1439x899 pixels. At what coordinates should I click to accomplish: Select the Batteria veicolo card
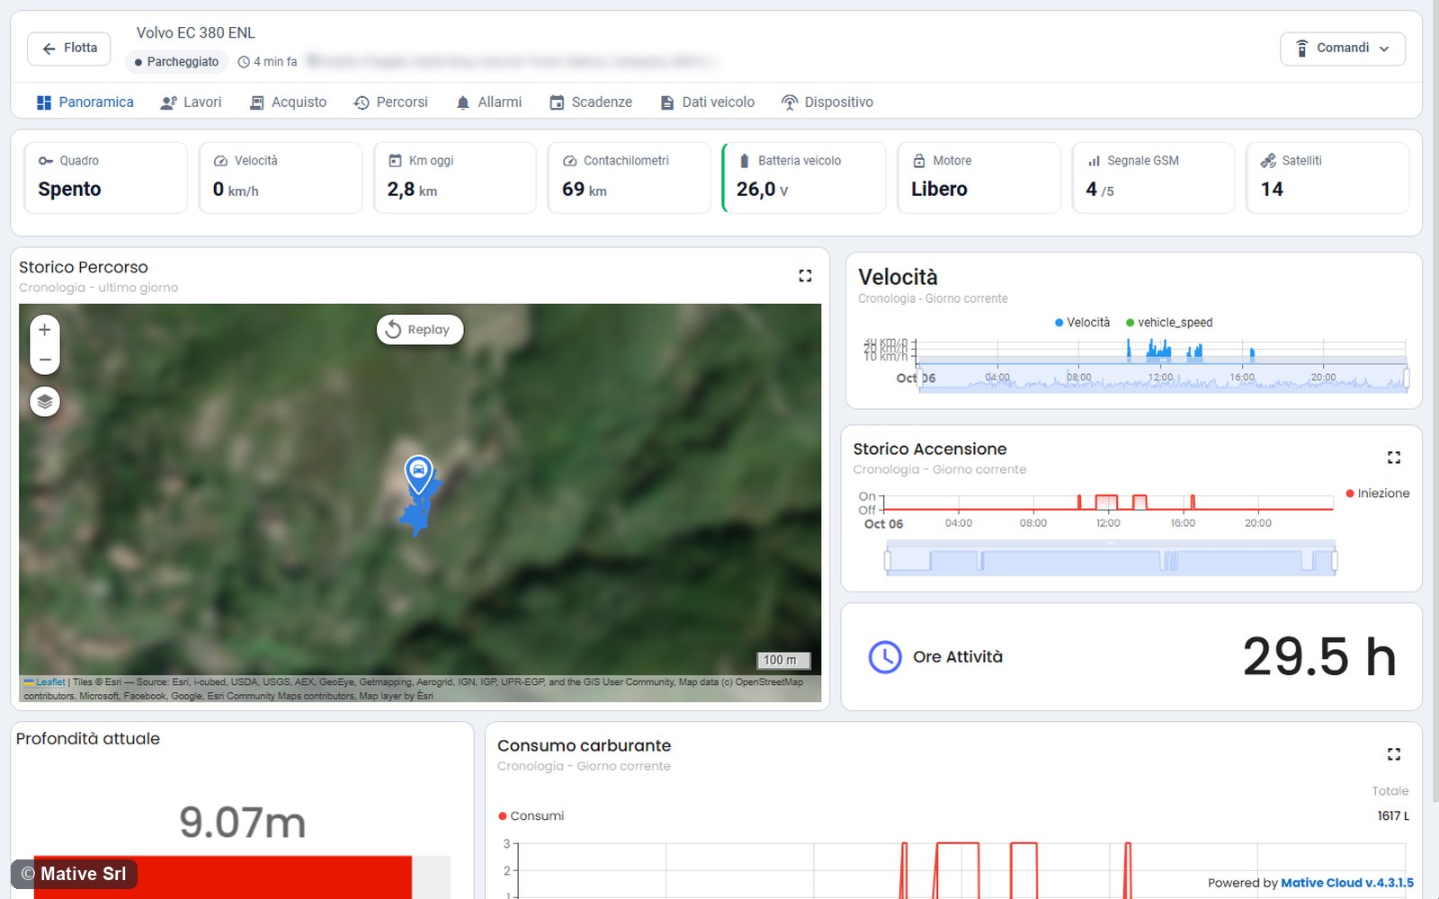(804, 178)
